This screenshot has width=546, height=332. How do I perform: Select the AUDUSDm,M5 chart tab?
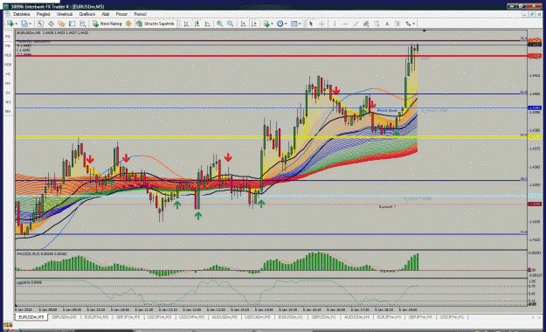click(x=225, y=317)
